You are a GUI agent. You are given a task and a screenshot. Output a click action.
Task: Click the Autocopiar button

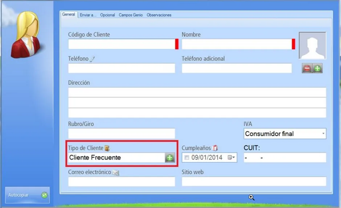tap(28, 195)
